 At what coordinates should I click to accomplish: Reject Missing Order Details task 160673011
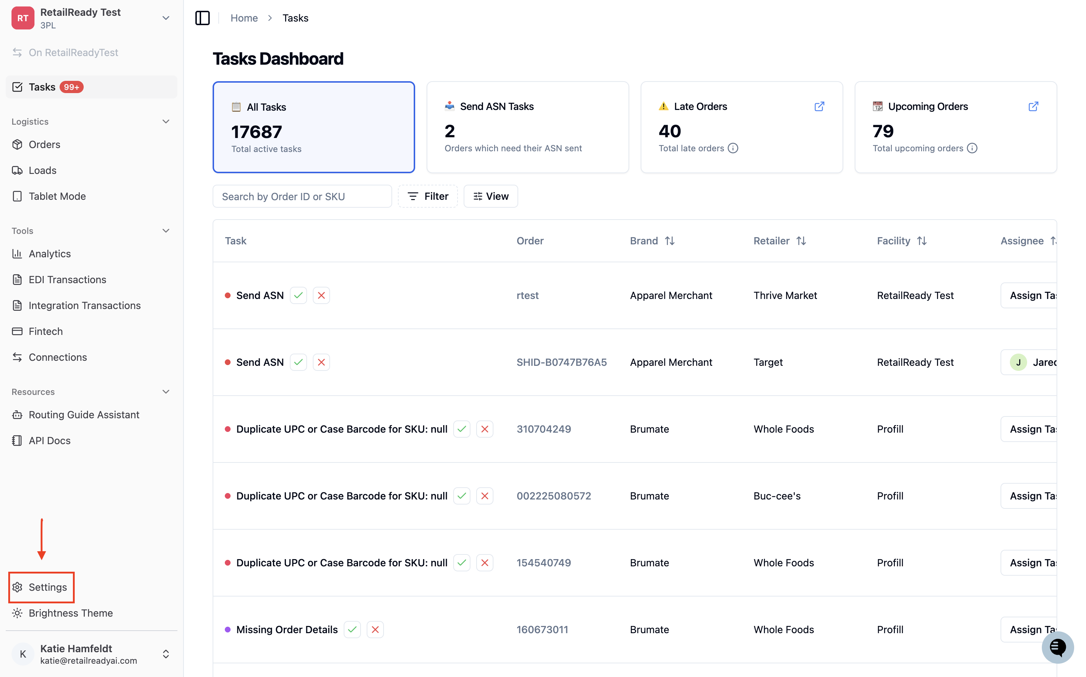click(x=375, y=630)
